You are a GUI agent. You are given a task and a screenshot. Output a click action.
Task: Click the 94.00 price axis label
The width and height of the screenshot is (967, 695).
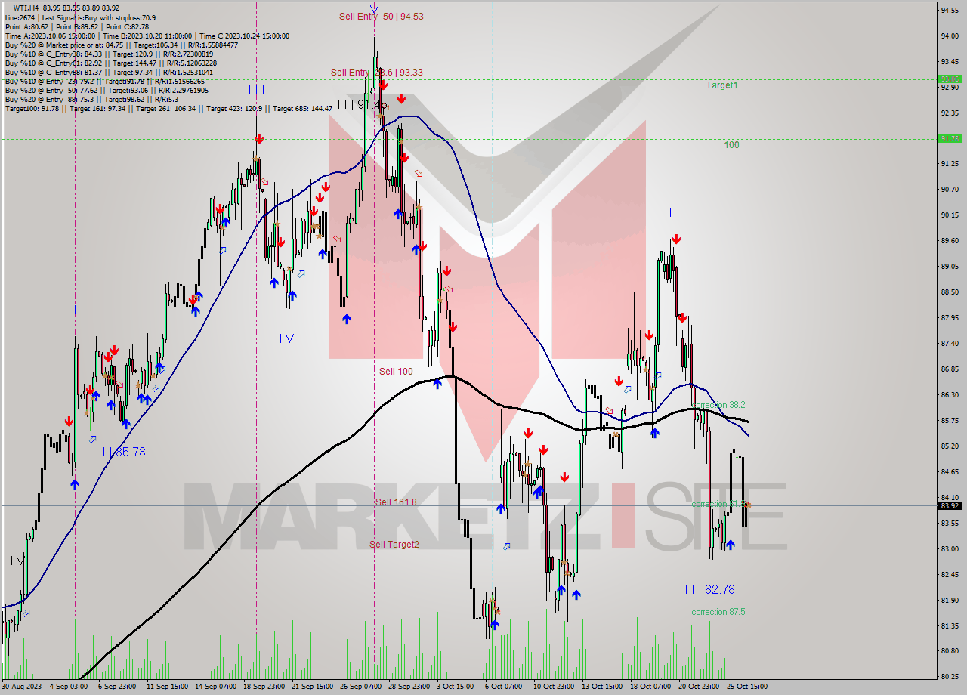pyautogui.click(x=949, y=36)
